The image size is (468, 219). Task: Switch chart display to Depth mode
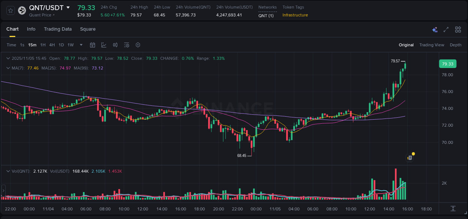455,45
